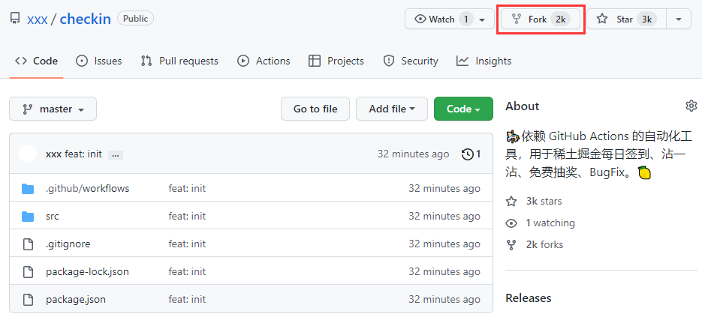Click the file icon beside .gitignore
Image resolution: width=702 pixels, height=320 pixels.
tap(28, 244)
